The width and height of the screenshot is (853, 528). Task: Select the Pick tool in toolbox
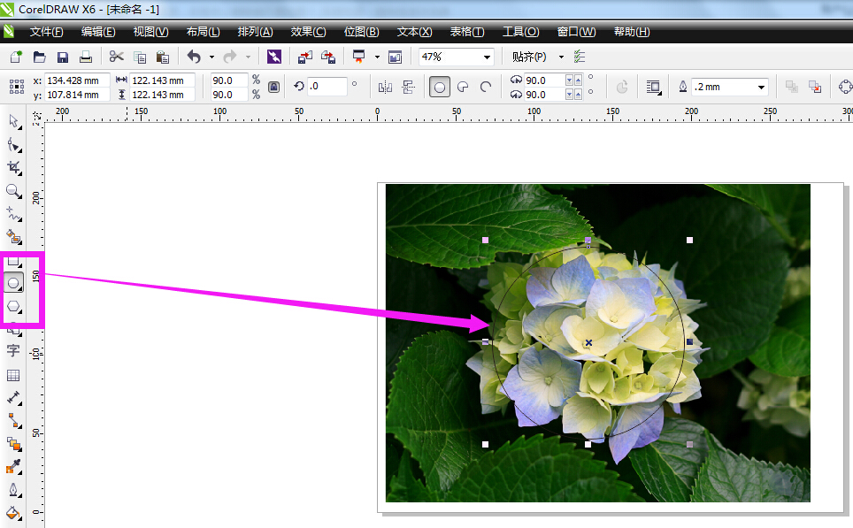[13, 121]
